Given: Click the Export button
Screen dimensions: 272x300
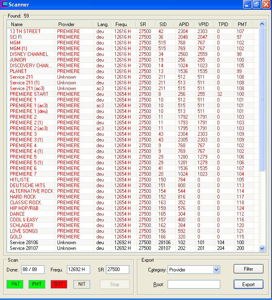Looking at the screenshot, I should click(x=248, y=285).
